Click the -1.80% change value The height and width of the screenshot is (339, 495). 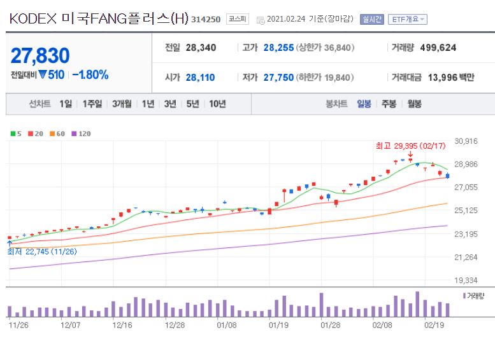90,75
